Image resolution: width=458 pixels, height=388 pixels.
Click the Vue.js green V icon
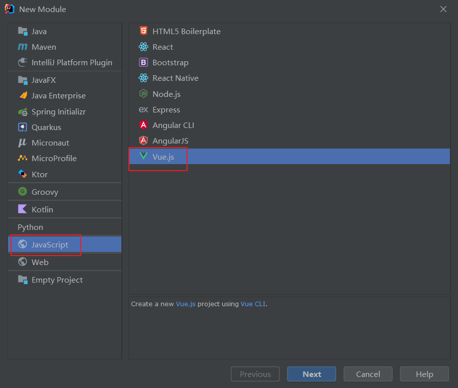pos(143,156)
